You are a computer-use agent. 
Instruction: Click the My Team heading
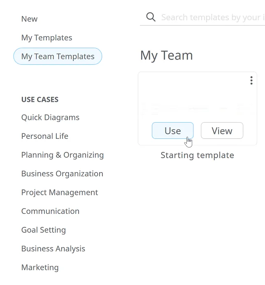pyautogui.click(x=166, y=56)
